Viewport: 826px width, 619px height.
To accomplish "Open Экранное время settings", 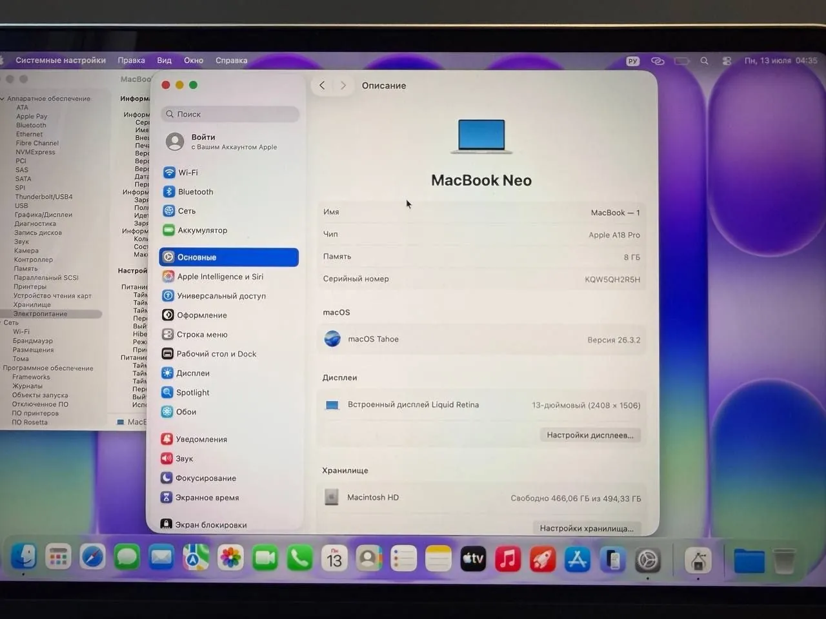I will (229, 497).
